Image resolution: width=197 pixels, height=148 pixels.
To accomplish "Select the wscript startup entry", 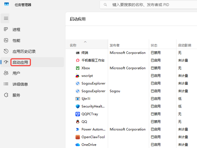I will [x=87, y=76].
